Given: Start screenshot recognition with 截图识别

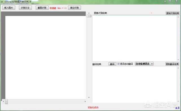Looking at the screenshot, I should (42, 8).
